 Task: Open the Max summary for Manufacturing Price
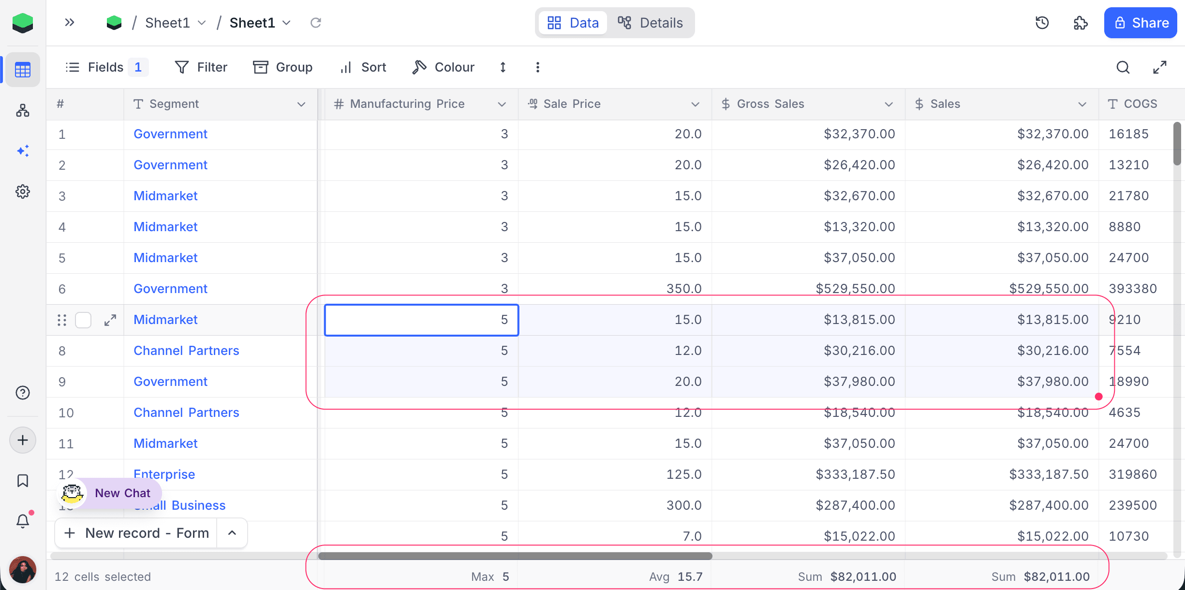421,576
